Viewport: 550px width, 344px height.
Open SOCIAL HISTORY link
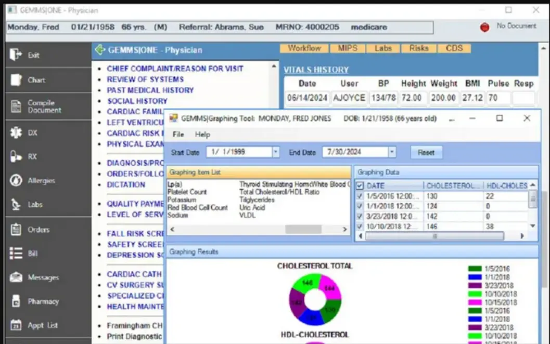137,101
